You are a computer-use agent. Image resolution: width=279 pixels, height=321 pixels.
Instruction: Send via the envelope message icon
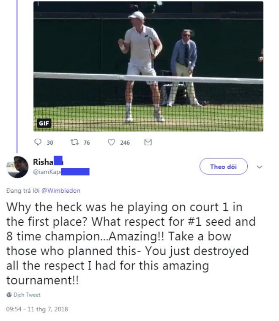[x=148, y=143]
